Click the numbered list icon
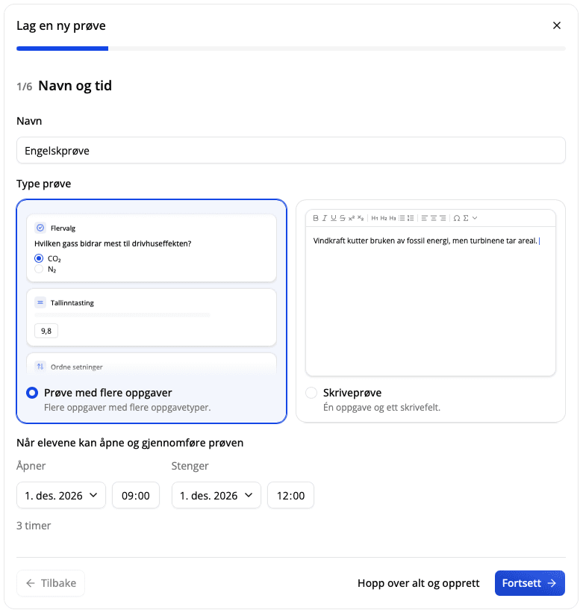Viewport: 583px width, 613px height. (411, 218)
